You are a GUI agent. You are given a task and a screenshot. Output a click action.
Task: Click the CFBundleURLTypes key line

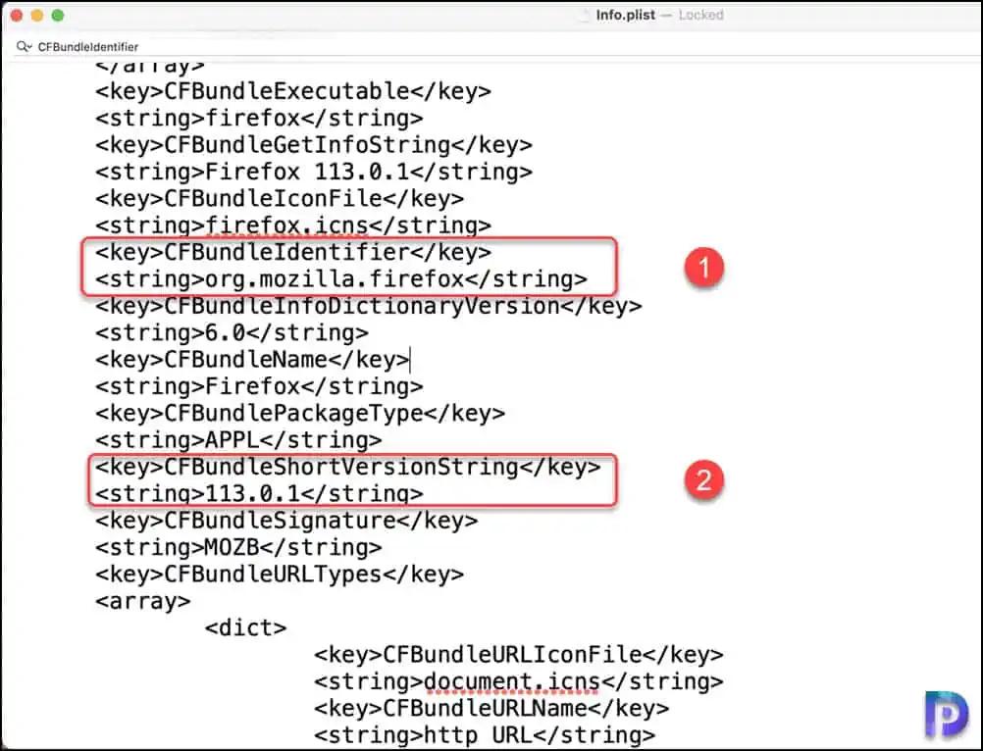[x=280, y=575]
